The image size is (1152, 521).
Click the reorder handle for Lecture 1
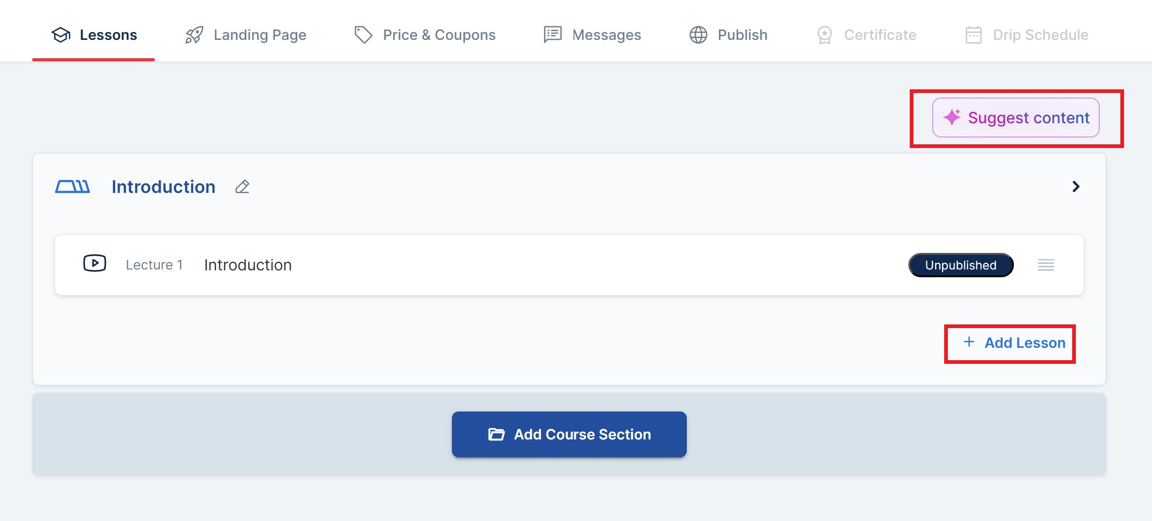1046,265
